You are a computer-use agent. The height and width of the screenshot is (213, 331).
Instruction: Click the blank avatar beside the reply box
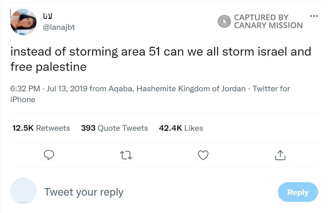23,191
